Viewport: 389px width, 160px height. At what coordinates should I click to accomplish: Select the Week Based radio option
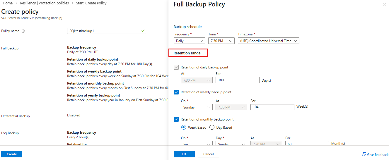pos(184,127)
